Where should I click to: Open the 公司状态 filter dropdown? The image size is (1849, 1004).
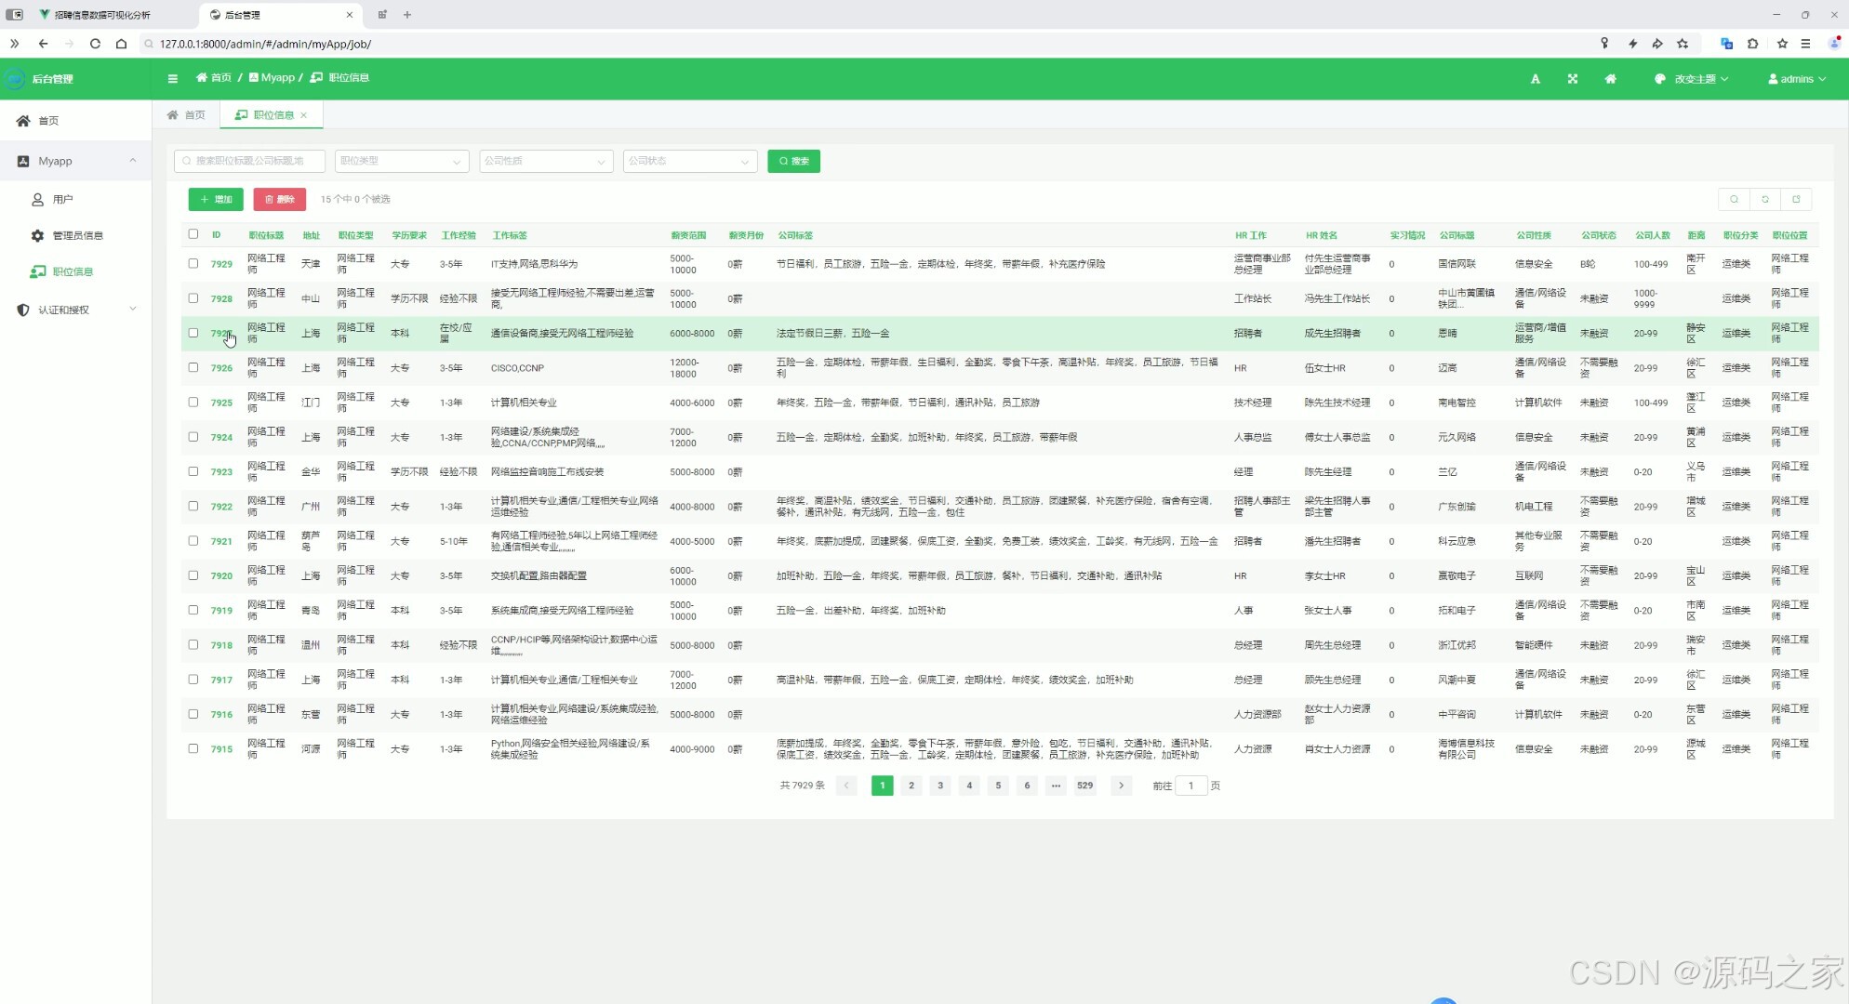(689, 161)
